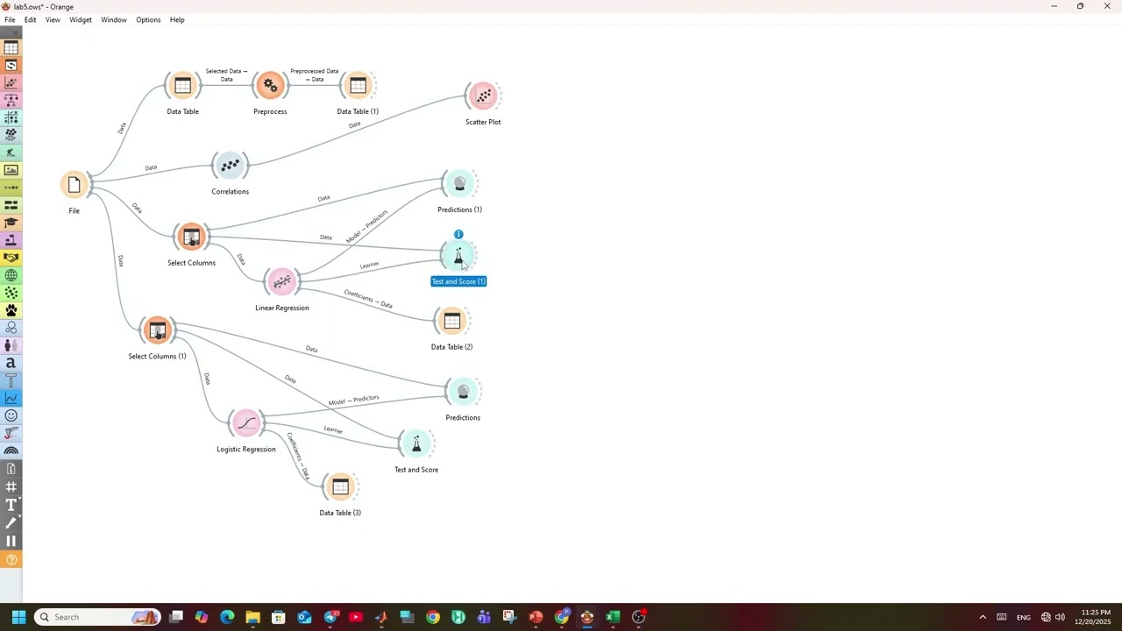
Task: Select the upper Select Columns widget node
Action: click(x=191, y=238)
